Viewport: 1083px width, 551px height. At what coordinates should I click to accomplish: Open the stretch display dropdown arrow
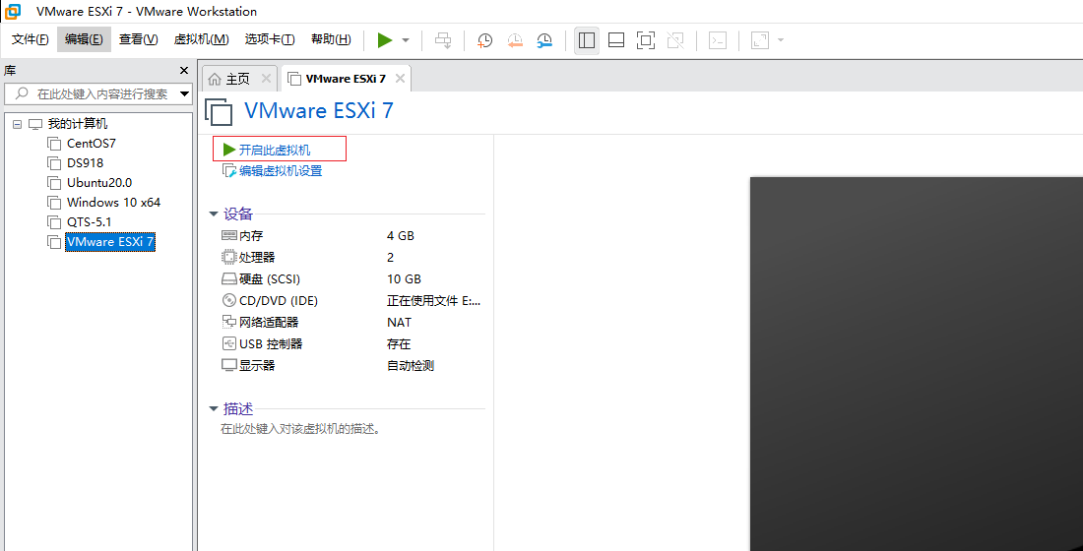[x=781, y=40]
